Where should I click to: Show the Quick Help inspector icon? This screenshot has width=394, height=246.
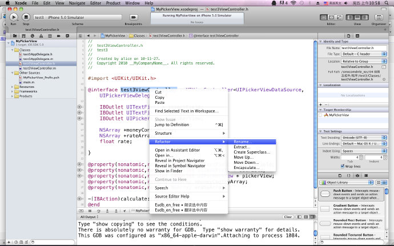[357, 36]
